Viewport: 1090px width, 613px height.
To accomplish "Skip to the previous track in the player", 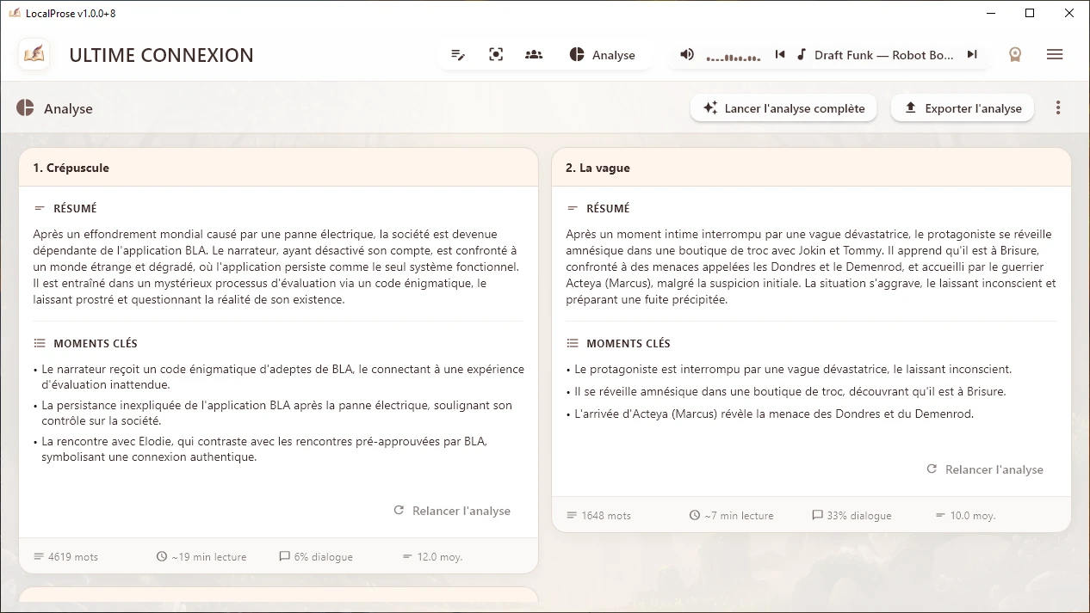I will click(780, 54).
